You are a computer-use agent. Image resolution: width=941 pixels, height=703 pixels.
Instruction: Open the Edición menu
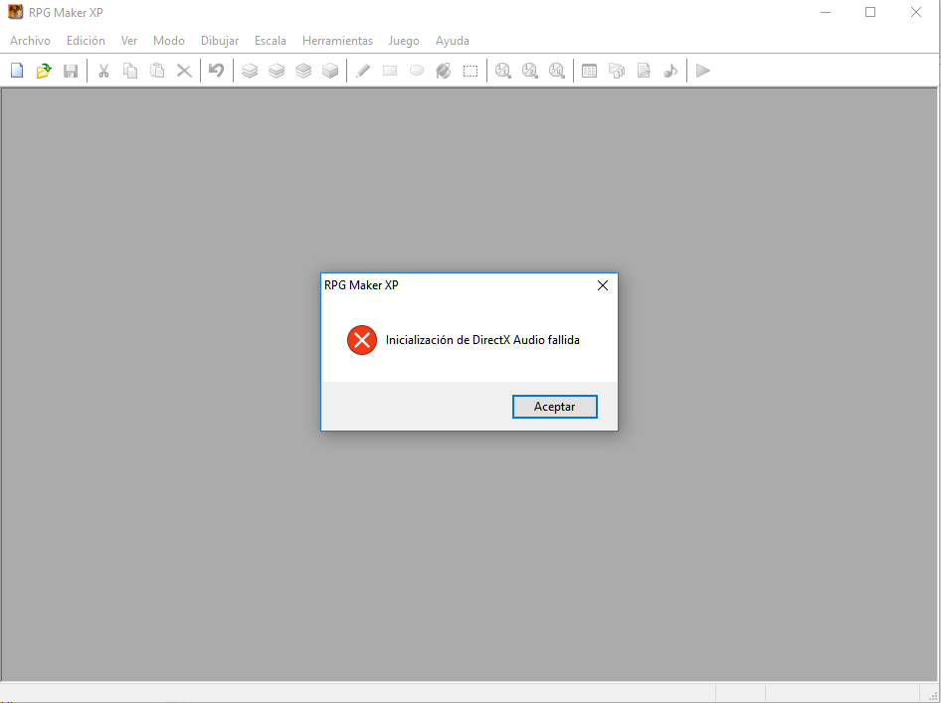(86, 41)
